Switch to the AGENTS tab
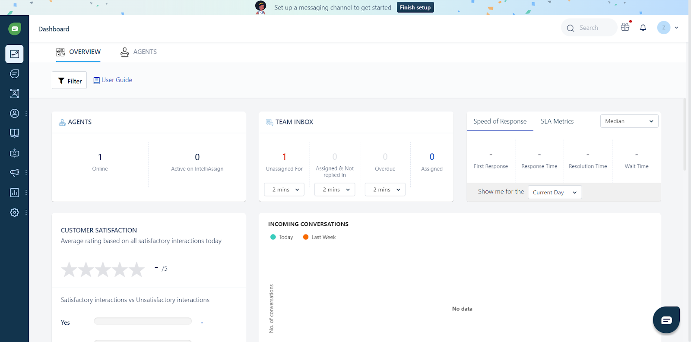 click(x=139, y=52)
